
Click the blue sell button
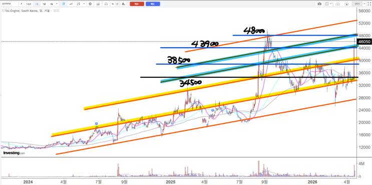pos(153,4)
